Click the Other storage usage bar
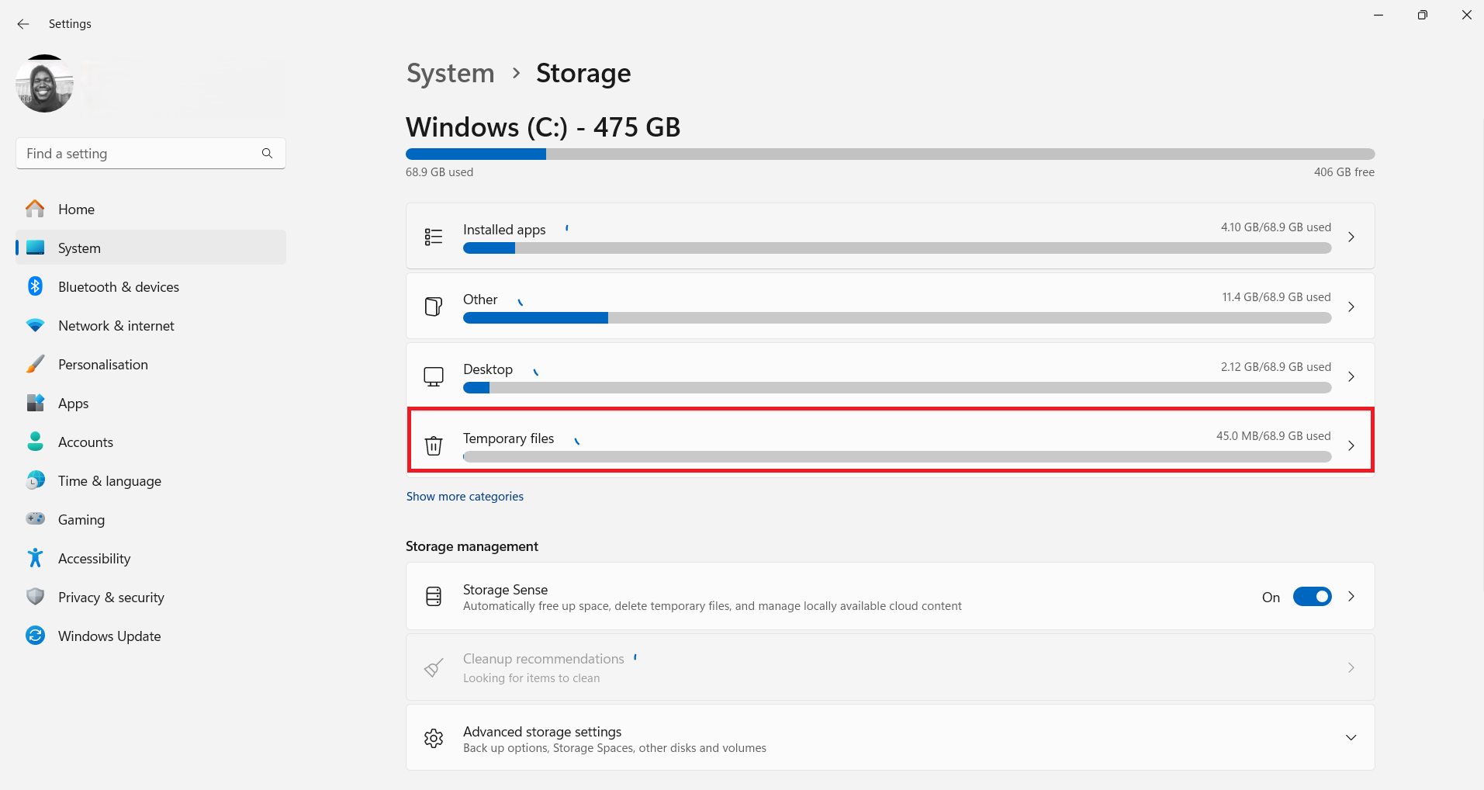The width and height of the screenshot is (1484, 790). coord(897,318)
